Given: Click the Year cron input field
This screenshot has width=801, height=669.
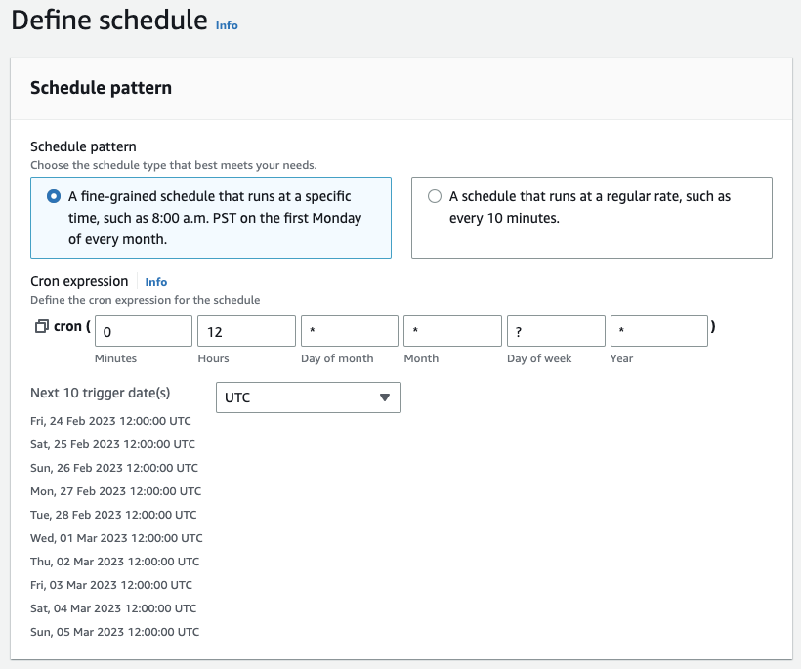Looking at the screenshot, I should coord(659,331).
